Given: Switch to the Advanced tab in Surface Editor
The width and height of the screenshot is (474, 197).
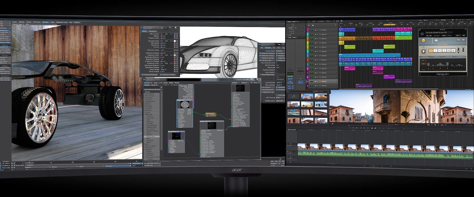Looking at the screenshot, I should (152, 31).
